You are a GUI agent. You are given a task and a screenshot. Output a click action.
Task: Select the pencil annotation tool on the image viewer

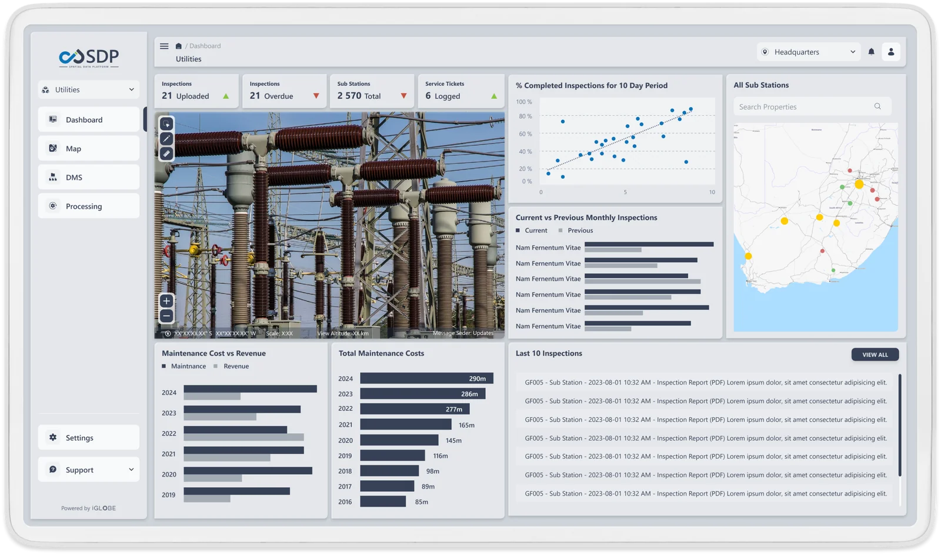coord(166,139)
